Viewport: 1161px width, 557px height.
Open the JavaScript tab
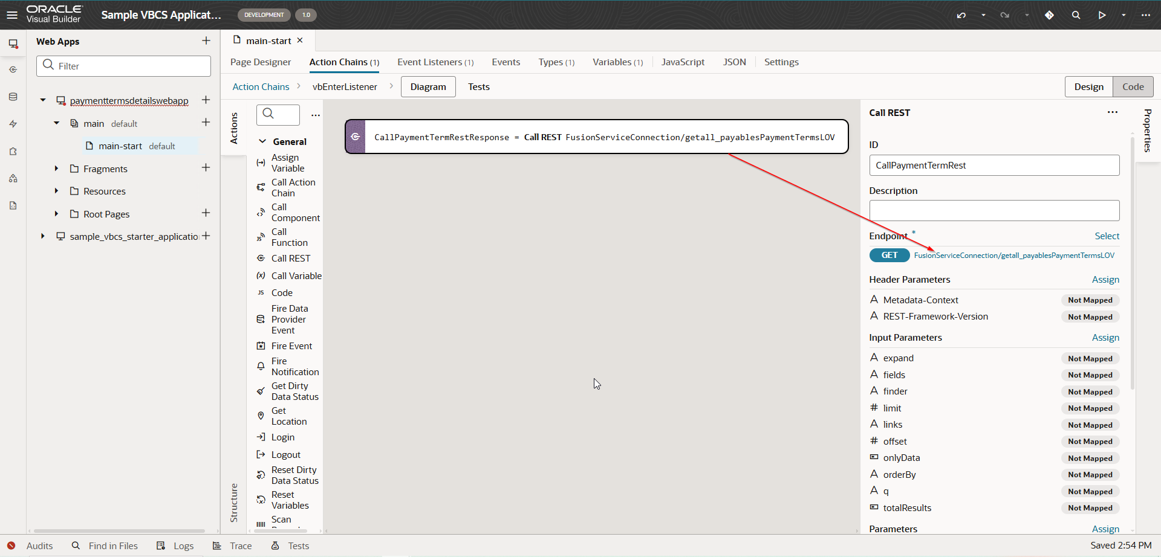683,62
